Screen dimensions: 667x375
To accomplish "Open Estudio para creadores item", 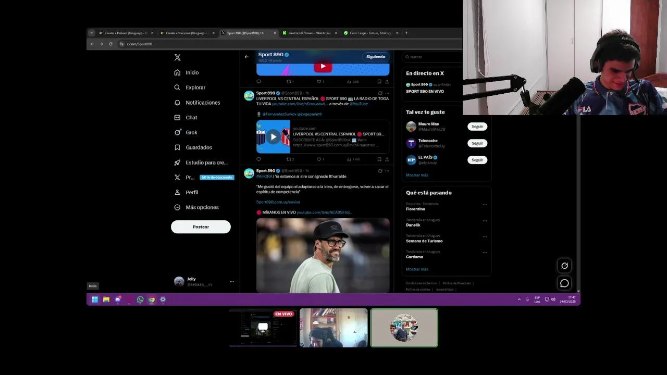I will pyautogui.click(x=201, y=162).
